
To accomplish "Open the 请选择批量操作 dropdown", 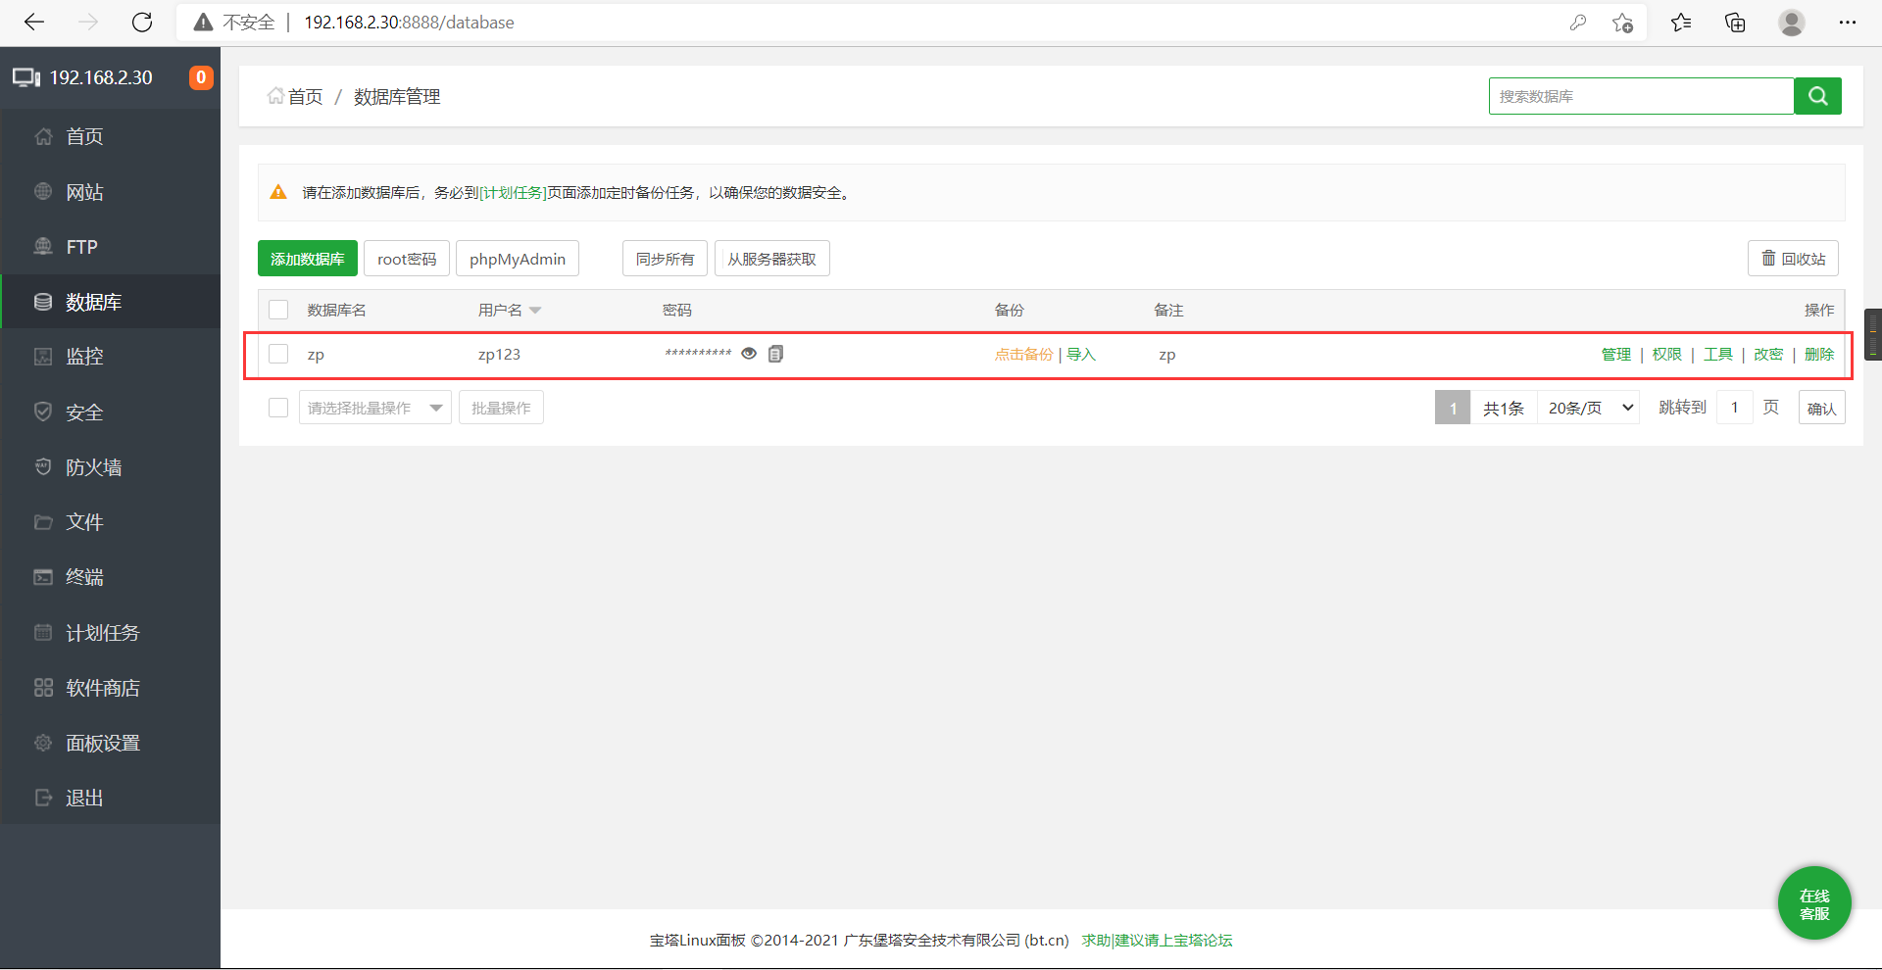I will [x=374, y=407].
